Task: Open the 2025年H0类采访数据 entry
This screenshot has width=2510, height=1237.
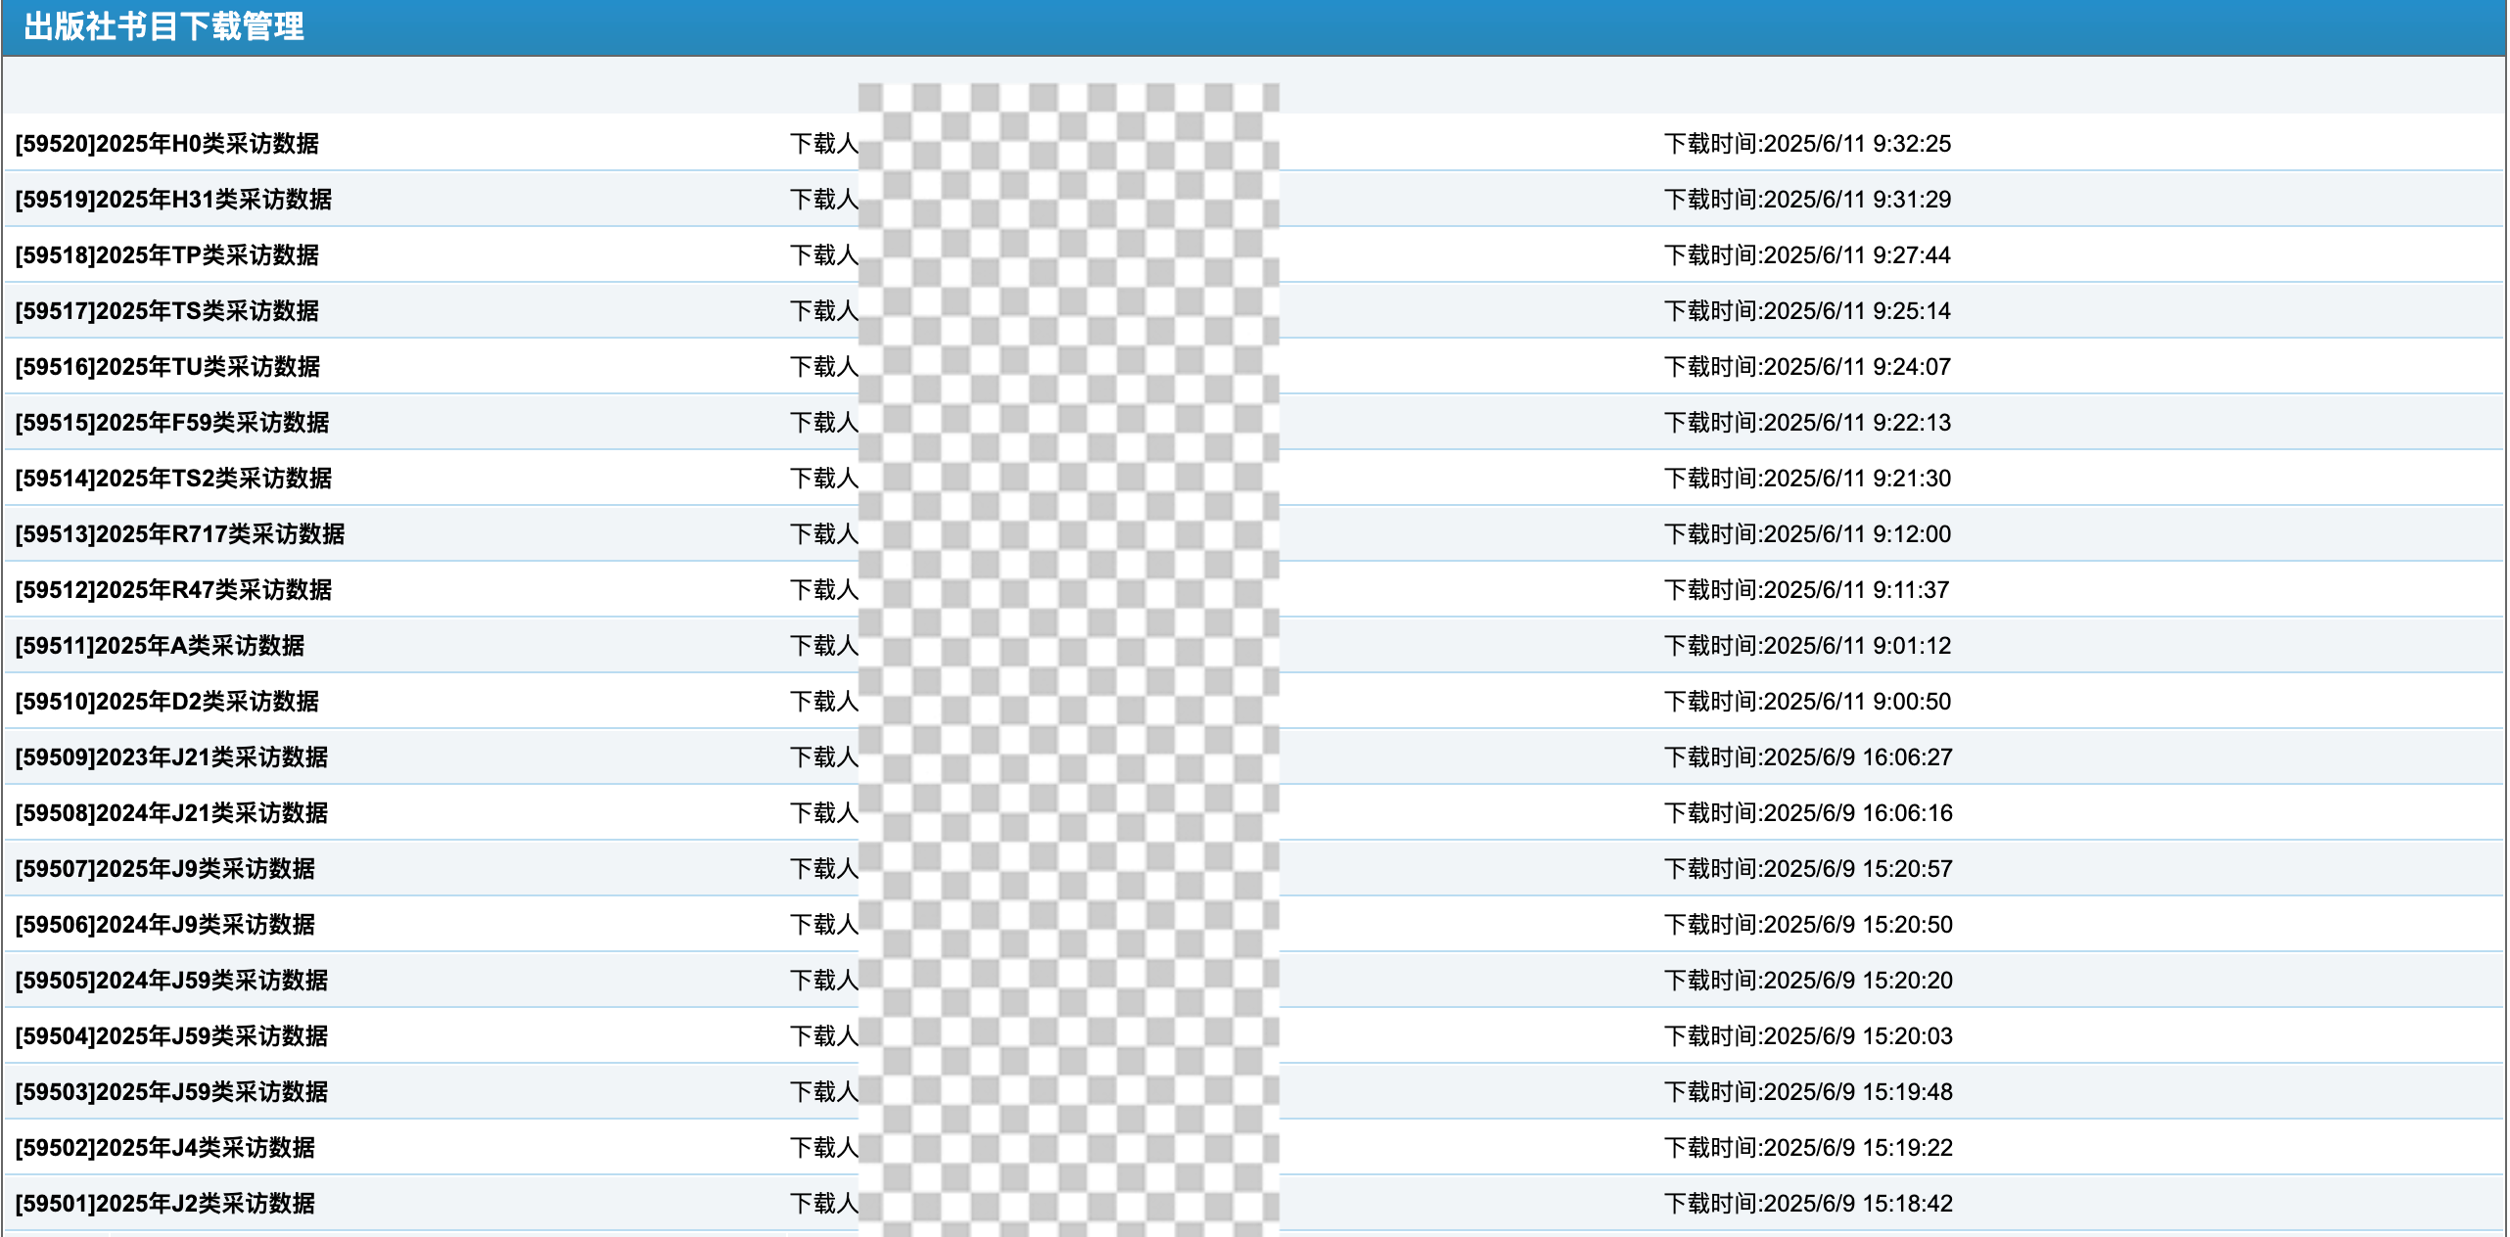Action: pyautogui.click(x=167, y=144)
